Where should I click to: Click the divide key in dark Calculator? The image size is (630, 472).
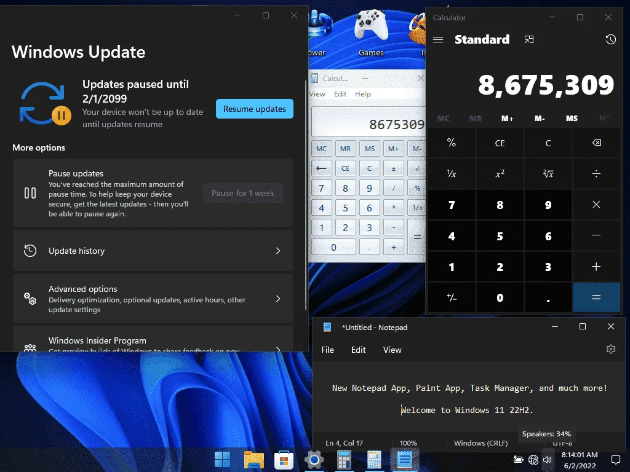pyautogui.click(x=596, y=174)
